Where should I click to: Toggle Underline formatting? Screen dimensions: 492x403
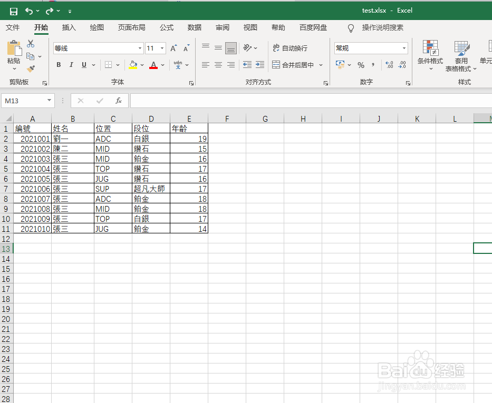(x=84, y=65)
